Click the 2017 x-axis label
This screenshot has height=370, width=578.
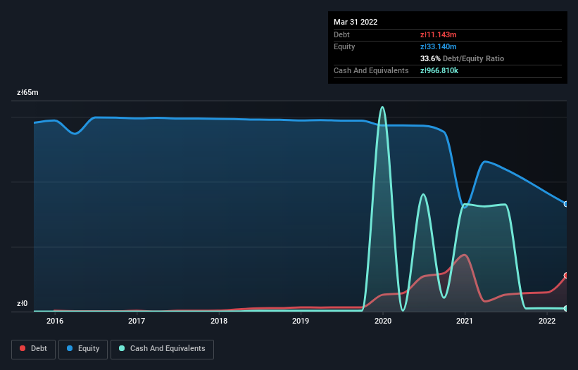(137, 321)
